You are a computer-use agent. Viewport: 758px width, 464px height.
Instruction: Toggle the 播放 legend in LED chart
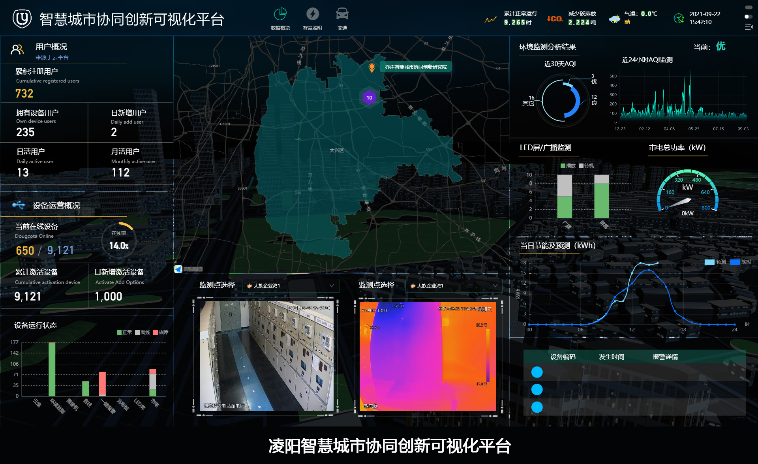point(568,166)
